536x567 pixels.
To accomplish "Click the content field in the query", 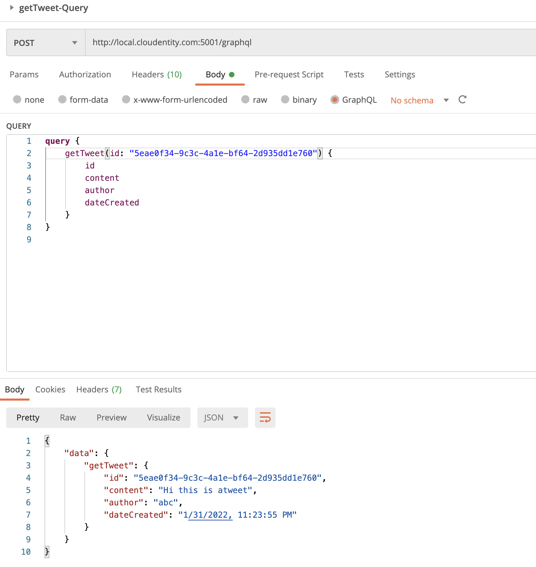I will [102, 178].
